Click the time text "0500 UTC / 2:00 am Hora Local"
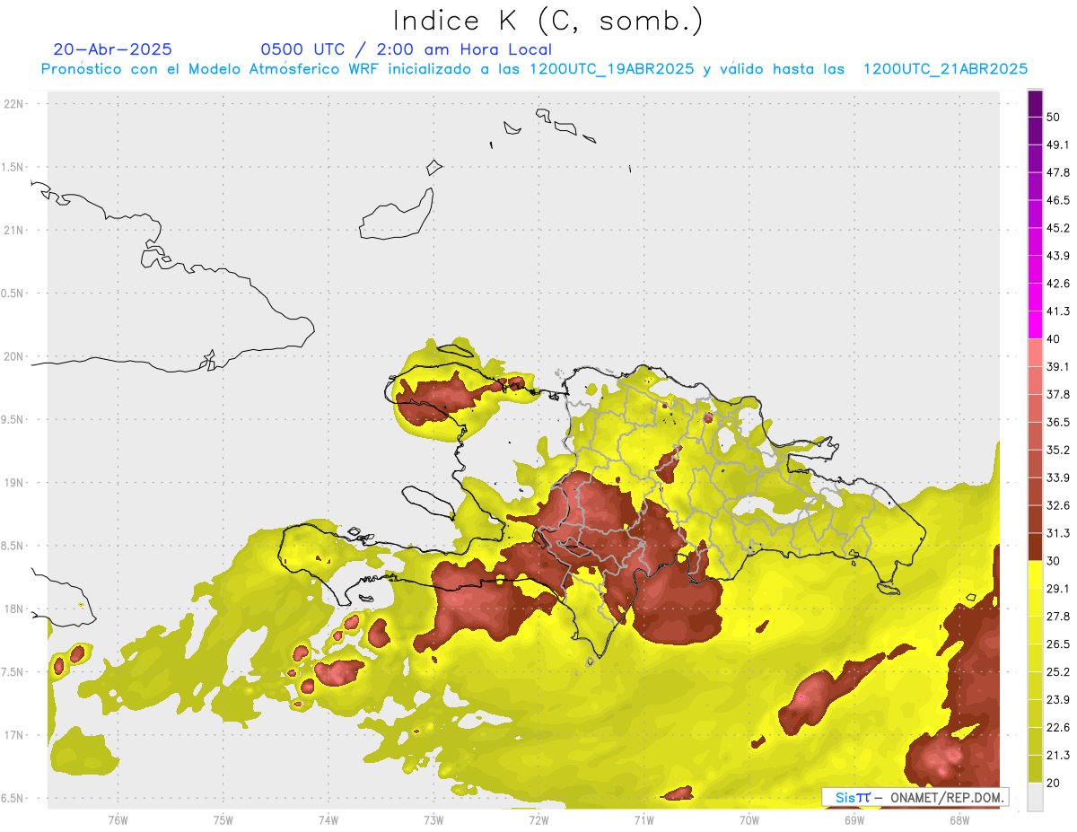This screenshot has height=832, width=1077. click(x=406, y=49)
